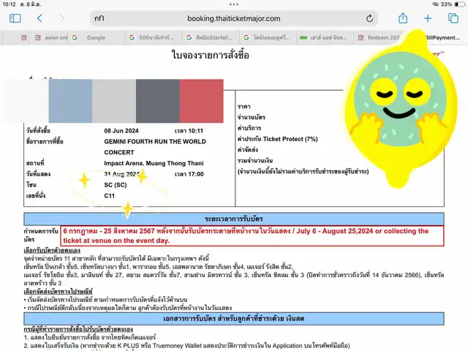
Task: Go back to the previous page
Action: tap(39, 18)
